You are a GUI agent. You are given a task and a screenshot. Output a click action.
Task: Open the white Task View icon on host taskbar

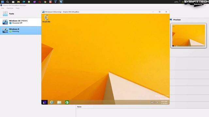pyautogui.click(x=13, y=2)
